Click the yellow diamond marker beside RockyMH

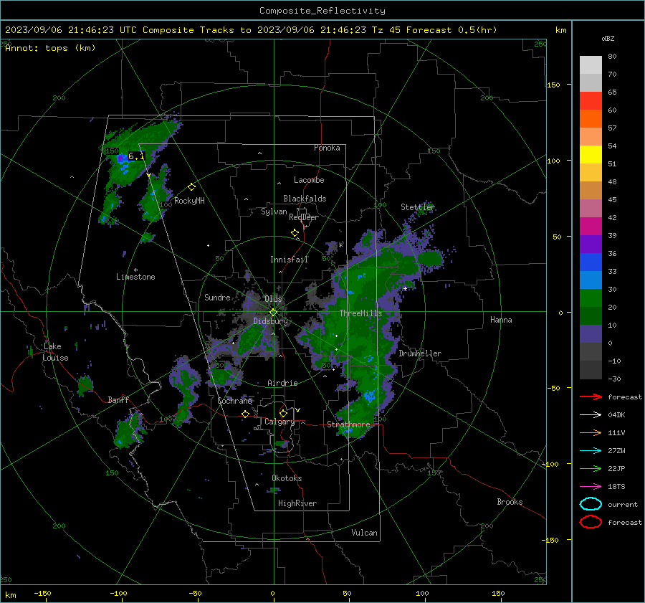point(191,187)
